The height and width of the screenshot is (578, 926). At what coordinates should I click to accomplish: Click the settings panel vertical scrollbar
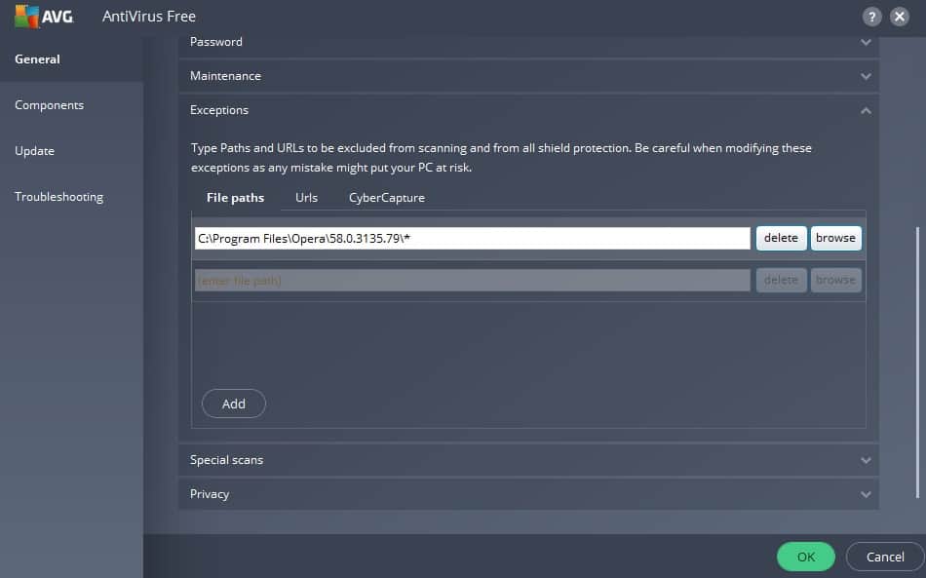917,362
